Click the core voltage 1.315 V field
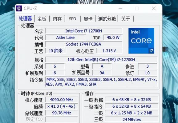 [109, 51]
